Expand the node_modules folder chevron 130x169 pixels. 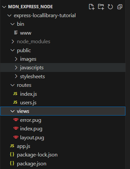(13, 42)
